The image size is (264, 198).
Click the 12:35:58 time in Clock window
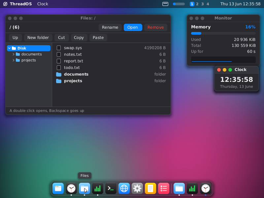tap(237, 80)
